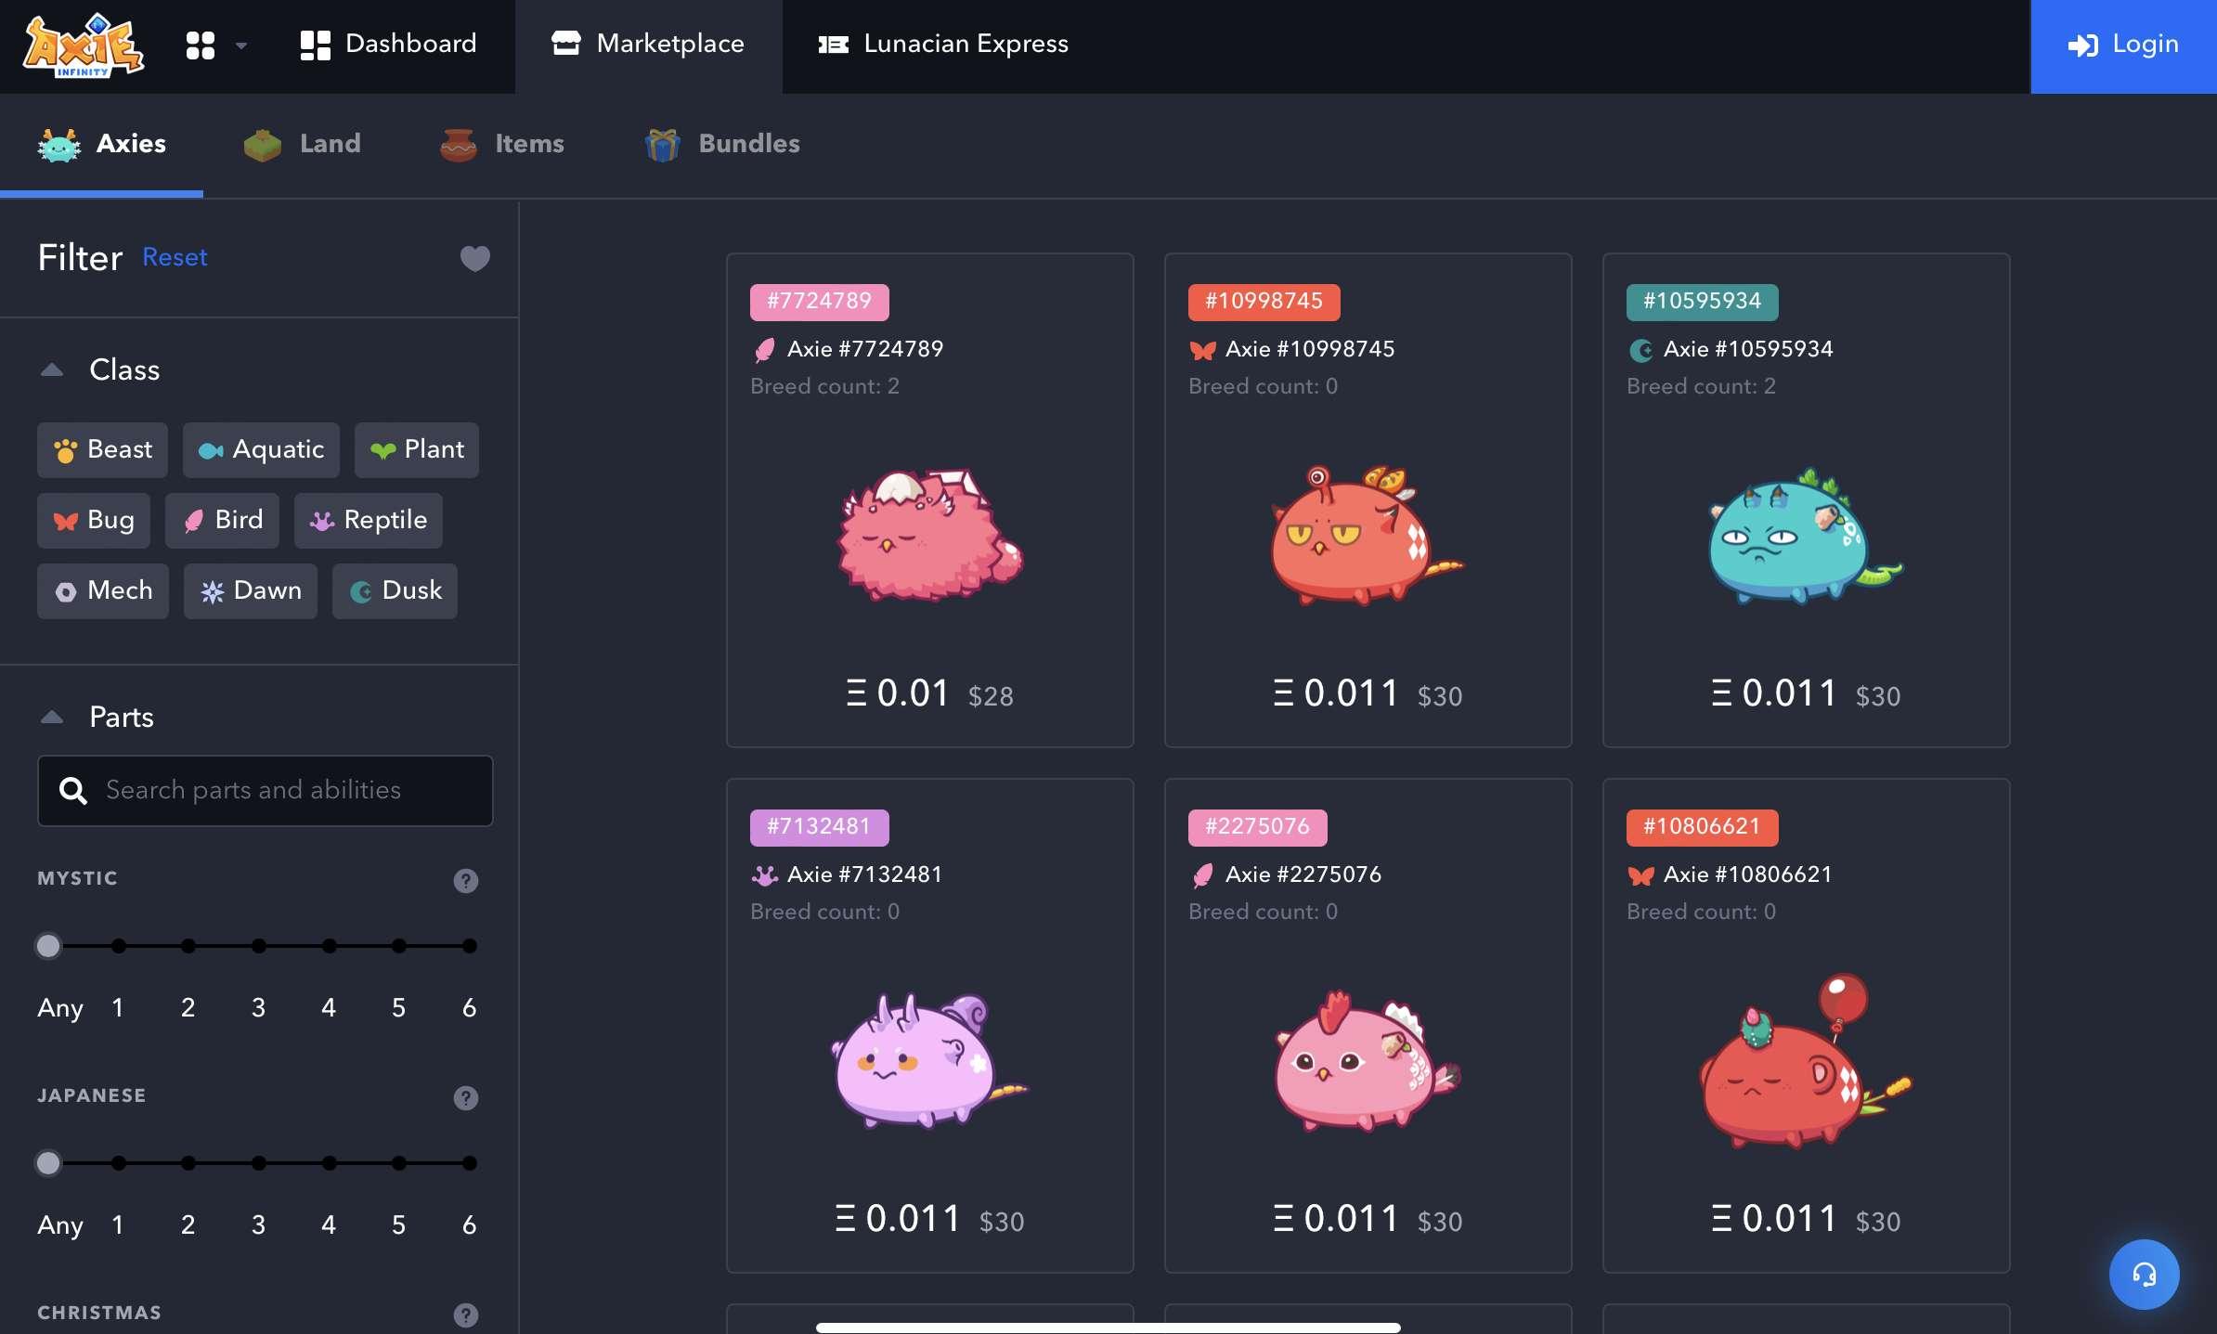Click the Axie #7132481 name text
The width and height of the screenshot is (2217, 1334).
pos(864,874)
